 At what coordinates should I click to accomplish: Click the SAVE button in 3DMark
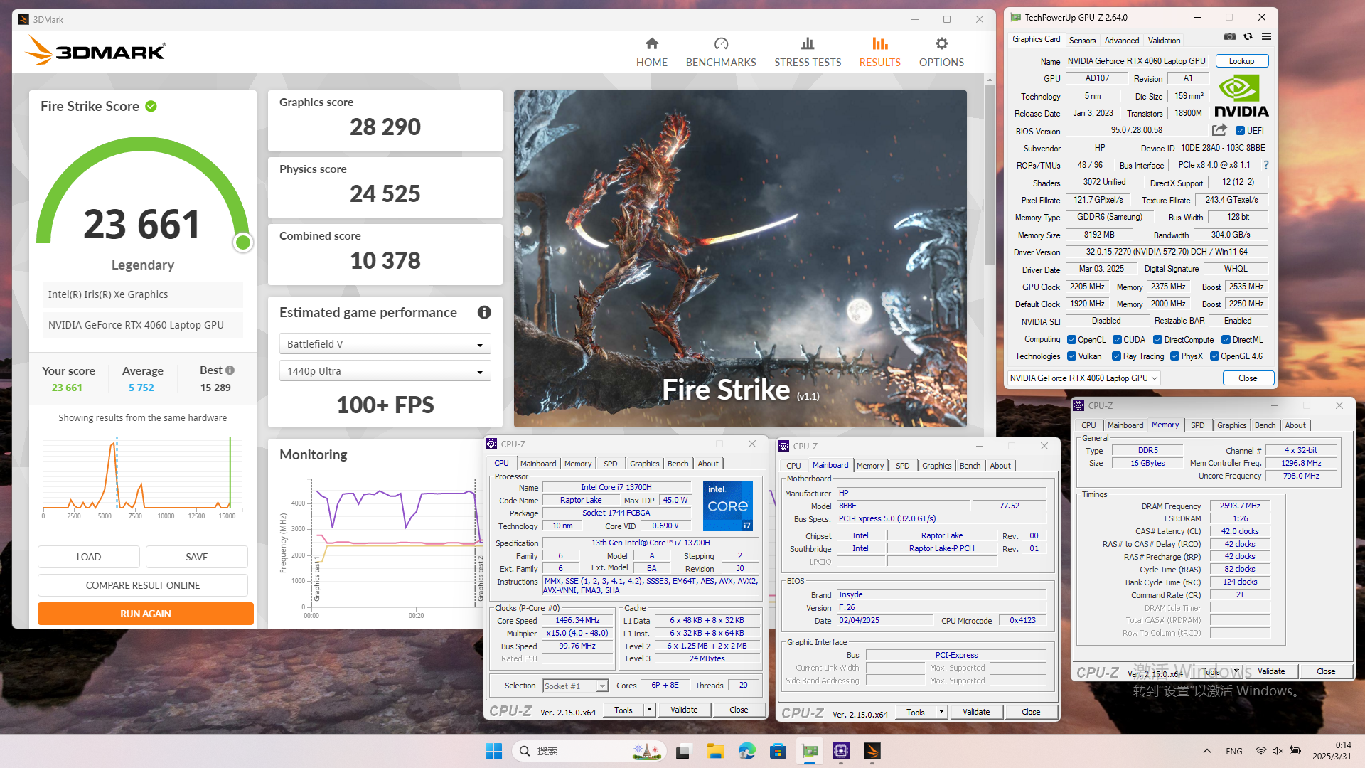coord(197,557)
